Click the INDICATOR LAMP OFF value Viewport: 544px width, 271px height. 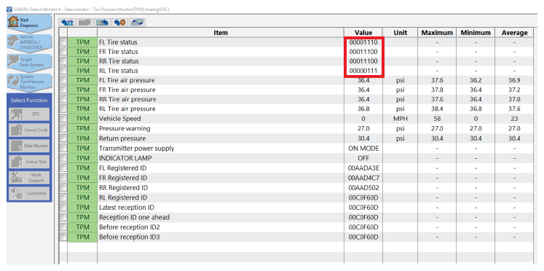click(x=363, y=158)
